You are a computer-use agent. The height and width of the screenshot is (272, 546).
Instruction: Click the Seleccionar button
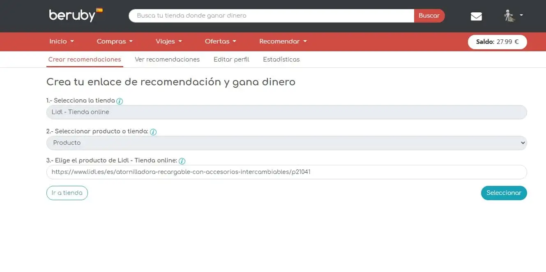pos(504,193)
